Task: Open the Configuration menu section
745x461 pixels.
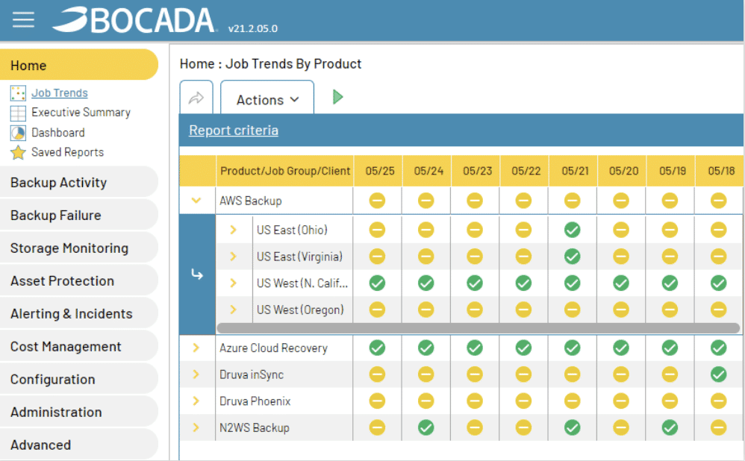Action: pos(79,379)
